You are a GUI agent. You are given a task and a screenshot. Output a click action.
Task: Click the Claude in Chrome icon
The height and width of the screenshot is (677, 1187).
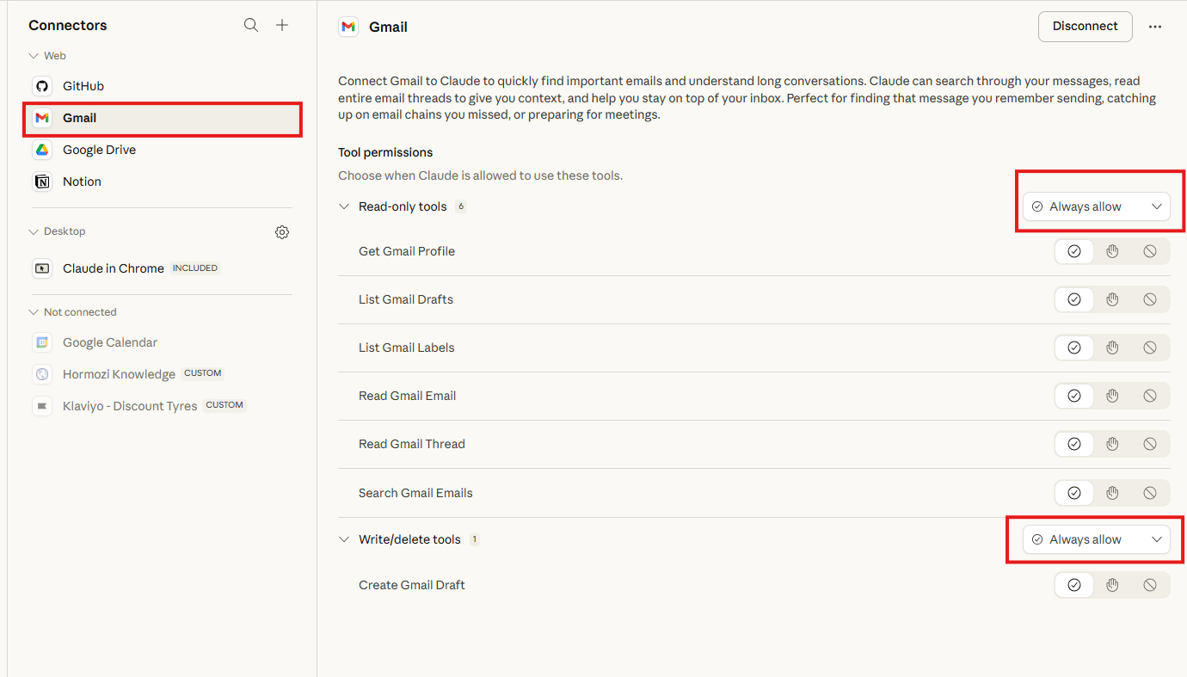[42, 268]
